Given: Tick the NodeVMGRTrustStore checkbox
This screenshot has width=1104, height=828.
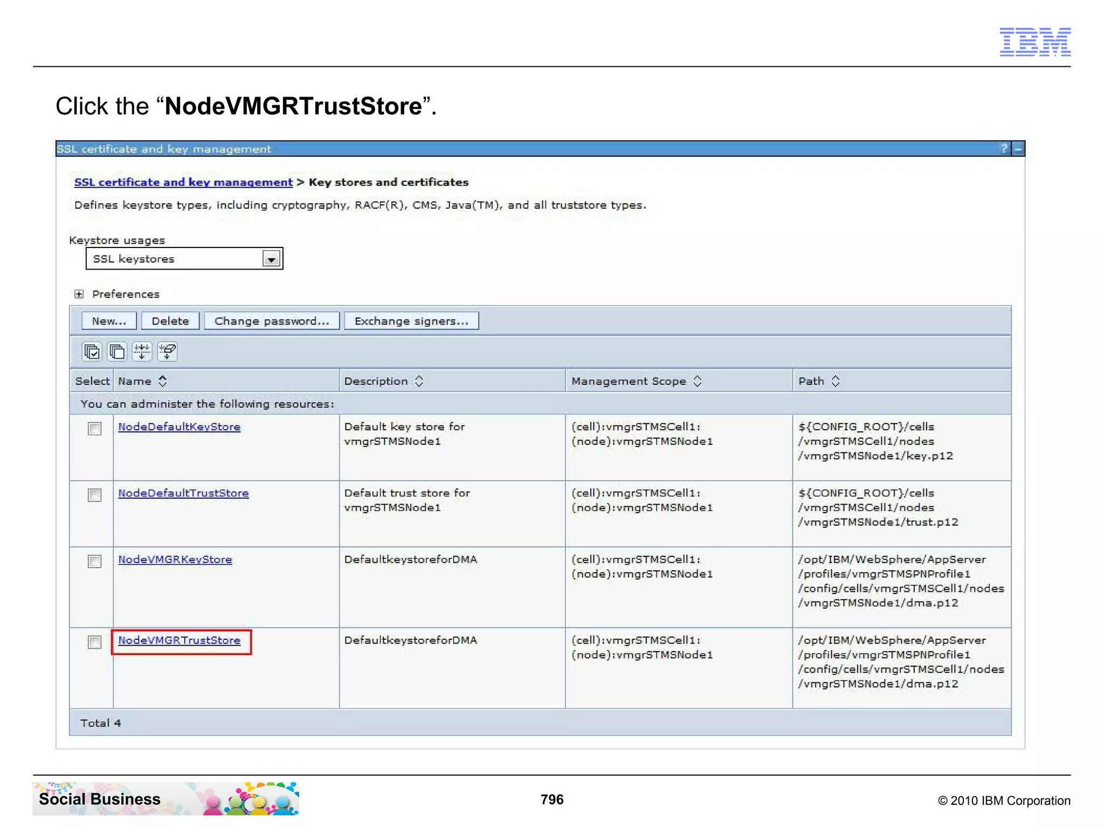Looking at the screenshot, I should point(94,642).
